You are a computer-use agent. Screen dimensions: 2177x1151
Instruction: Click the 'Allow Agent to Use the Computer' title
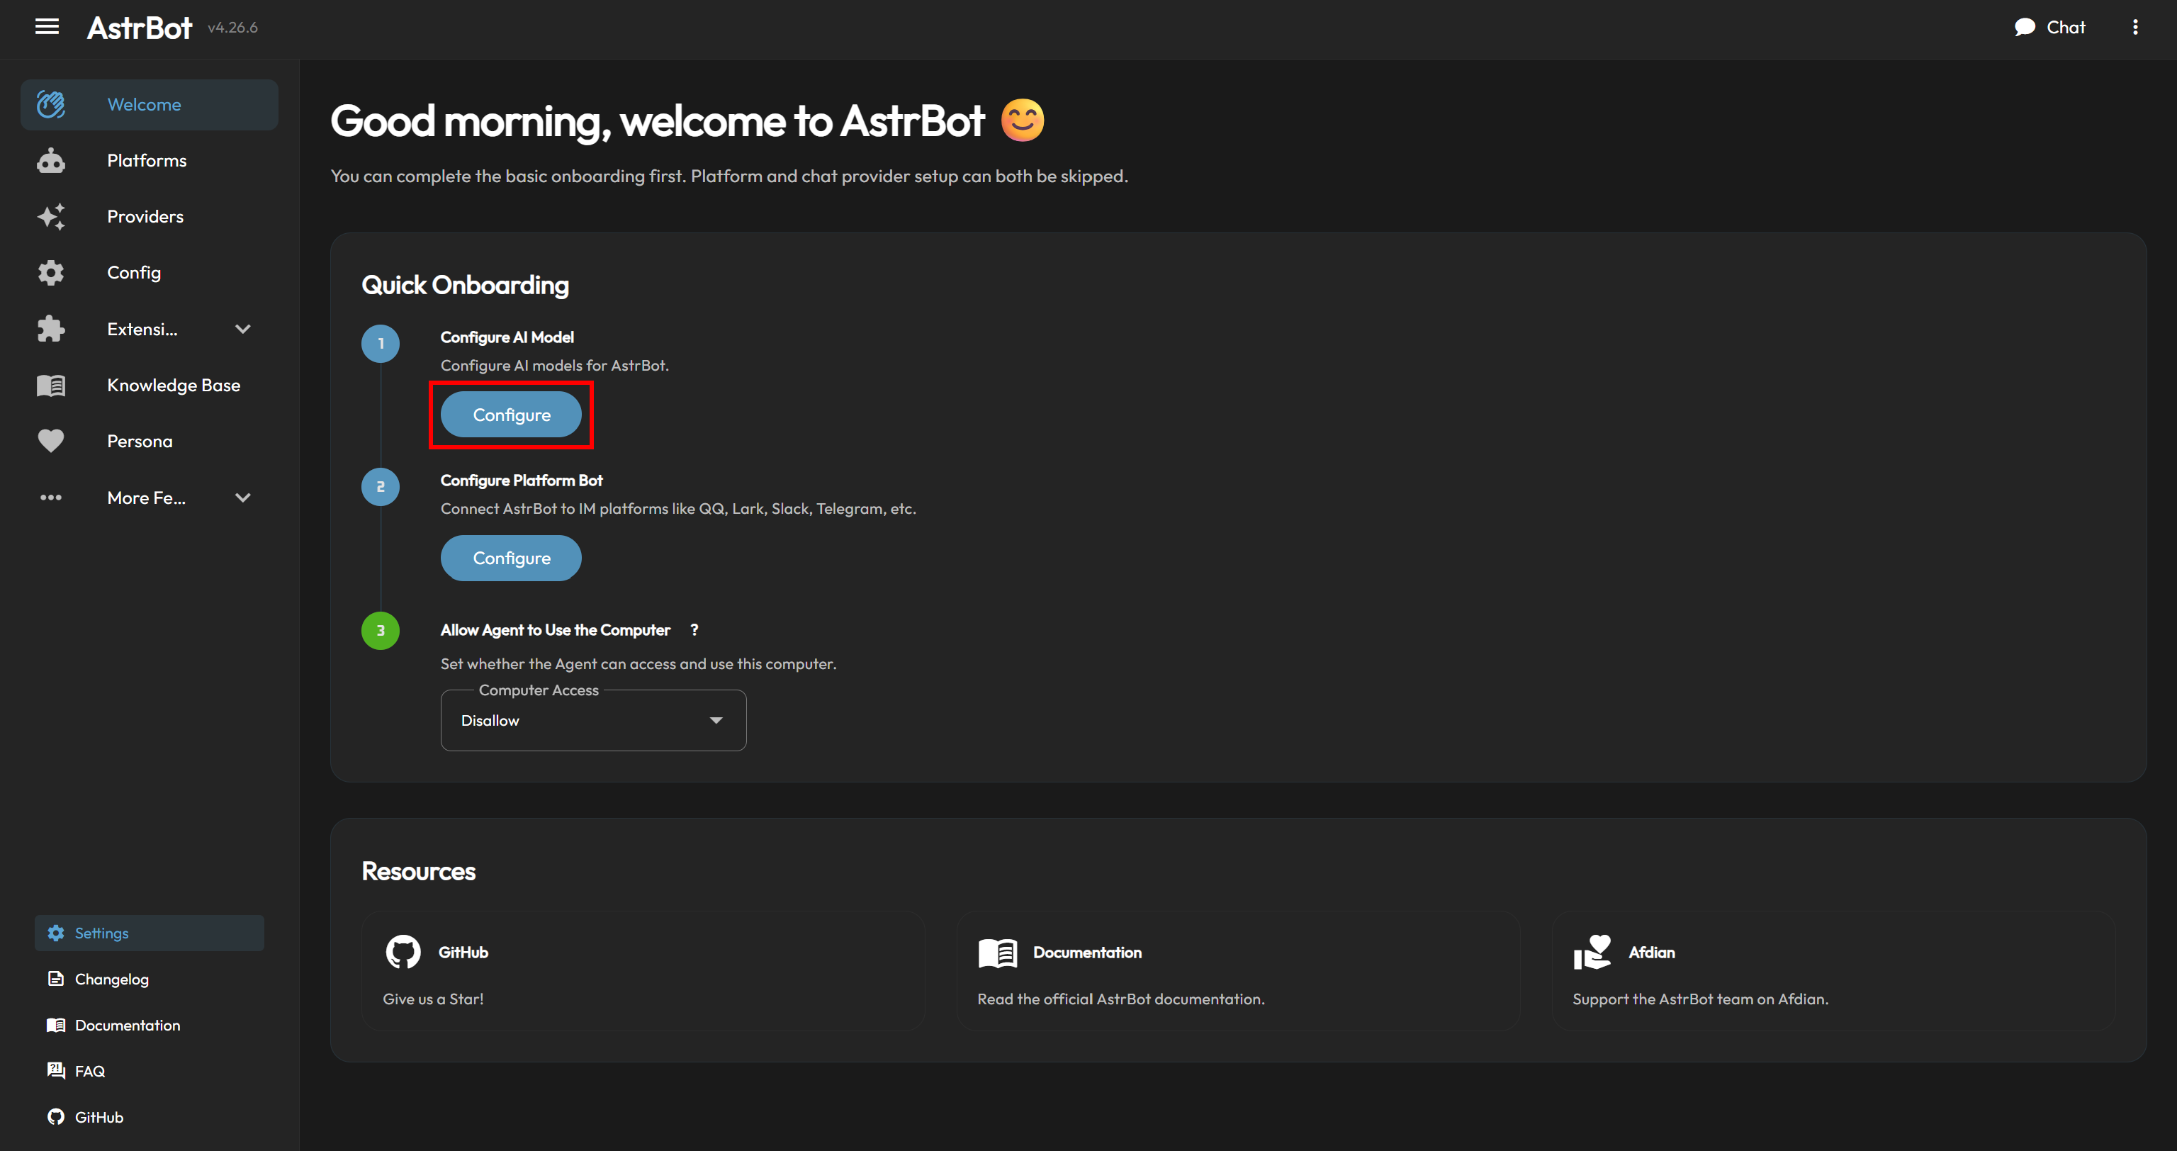pos(556,631)
